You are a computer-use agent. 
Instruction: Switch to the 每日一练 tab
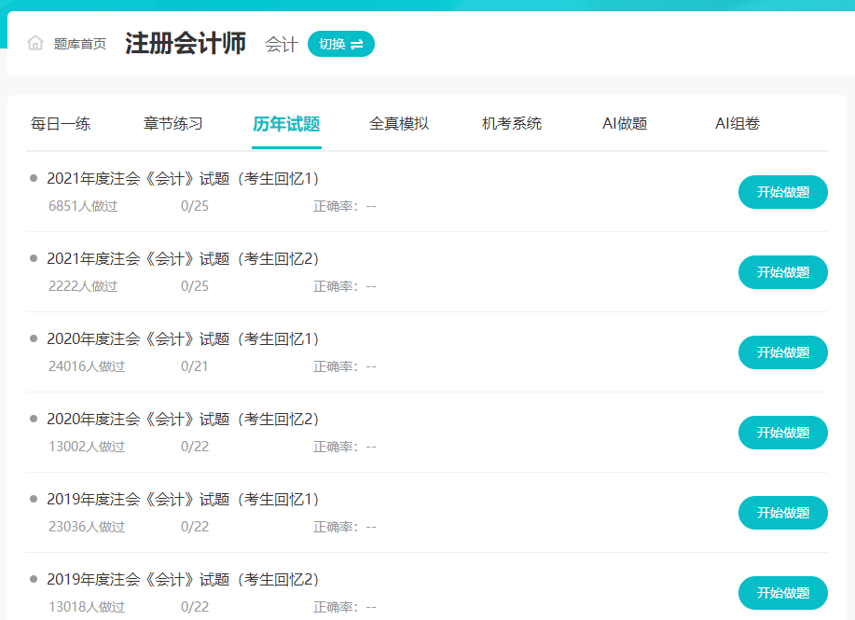tap(61, 122)
